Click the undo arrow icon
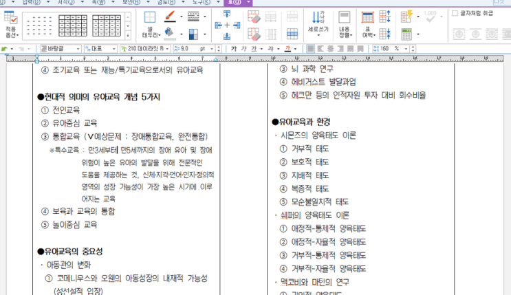The width and height of the screenshot is (511, 295). tap(5, 49)
